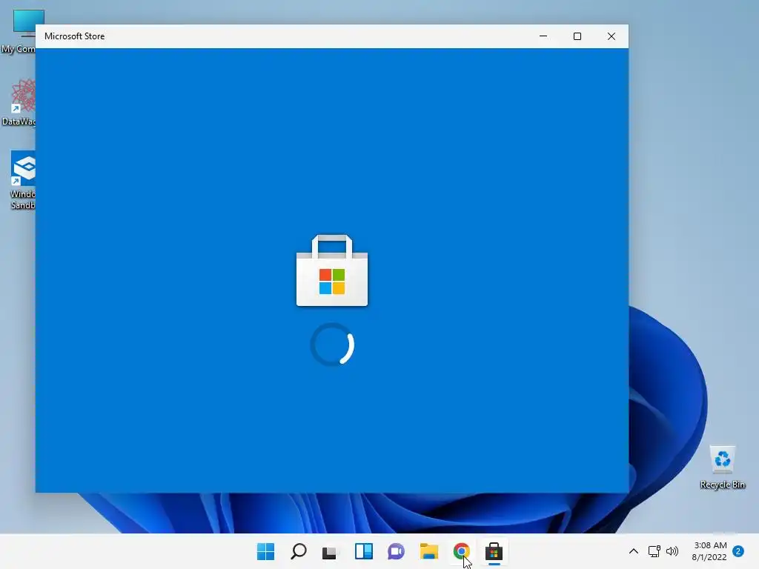This screenshot has width=759, height=569.
Task: Click the Store shopping bag splash logo
Action: [332, 270]
